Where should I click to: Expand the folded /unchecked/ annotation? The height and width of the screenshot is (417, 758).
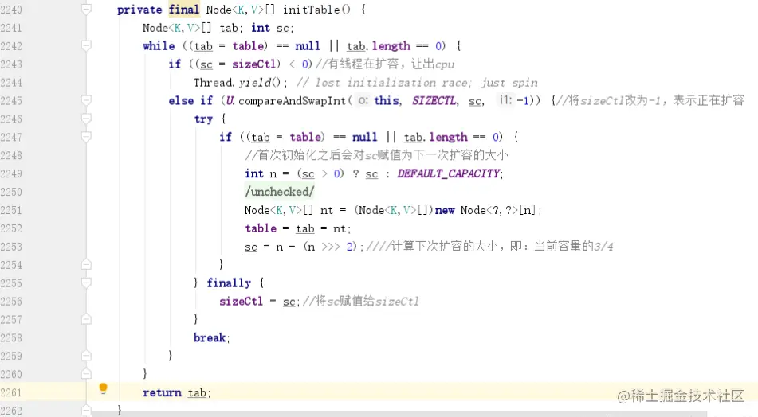[280, 192]
